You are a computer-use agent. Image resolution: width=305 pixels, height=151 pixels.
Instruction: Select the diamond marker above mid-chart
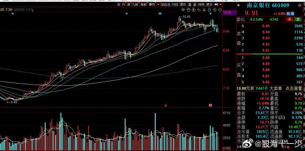(127, 13)
